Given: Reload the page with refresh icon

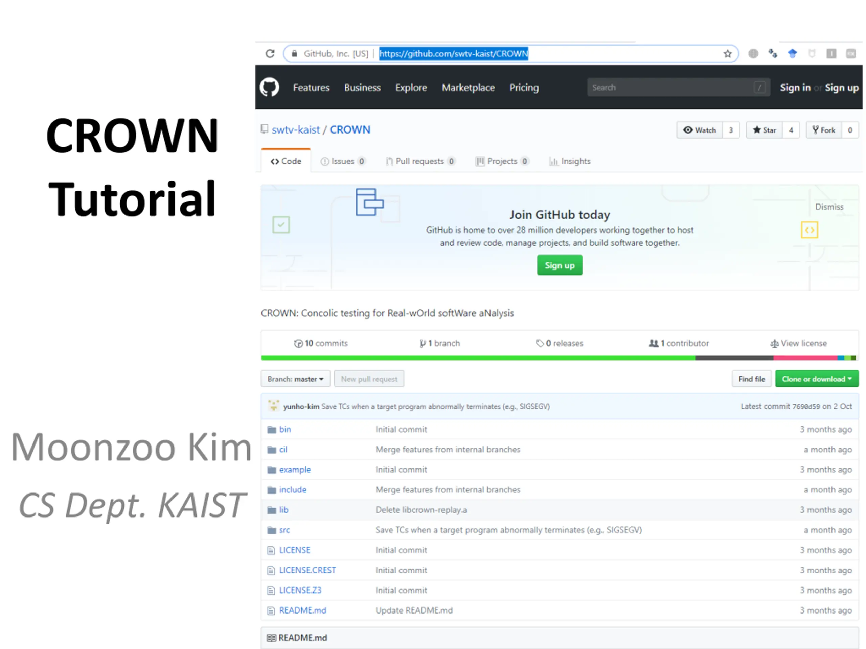Looking at the screenshot, I should point(270,54).
